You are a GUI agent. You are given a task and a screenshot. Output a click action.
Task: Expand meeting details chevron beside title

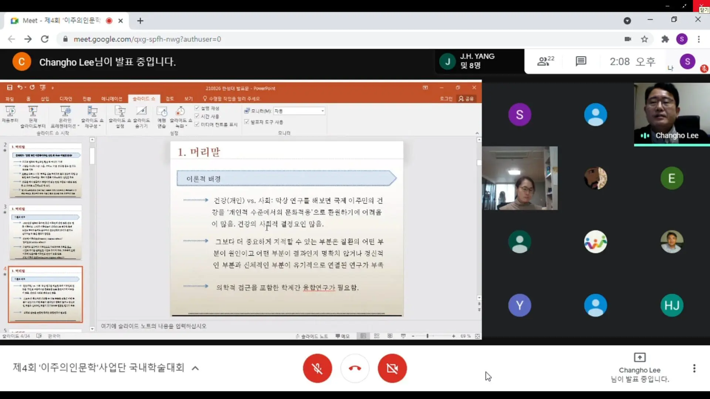pyautogui.click(x=195, y=368)
